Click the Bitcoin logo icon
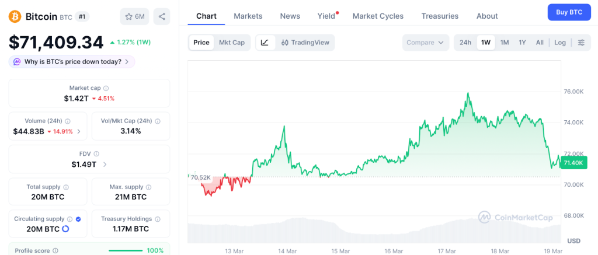The height and width of the screenshot is (255, 598). point(15,16)
